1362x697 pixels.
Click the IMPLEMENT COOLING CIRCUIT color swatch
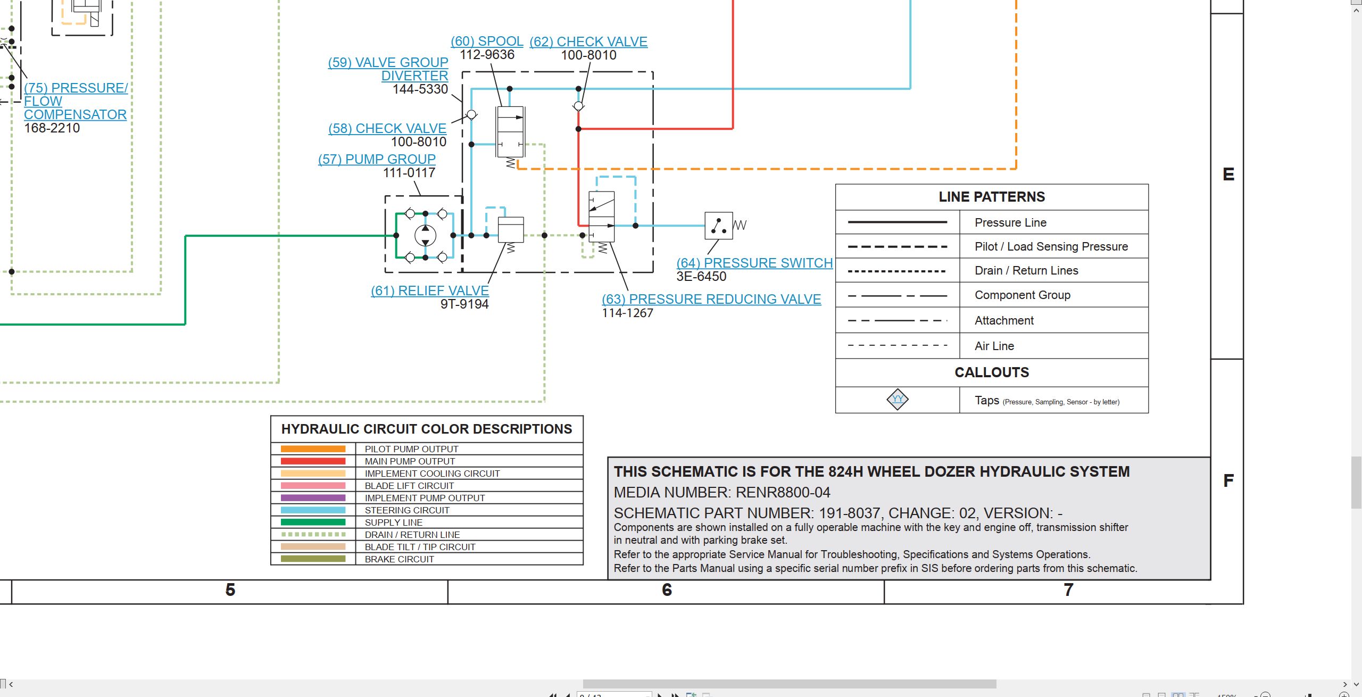313,474
